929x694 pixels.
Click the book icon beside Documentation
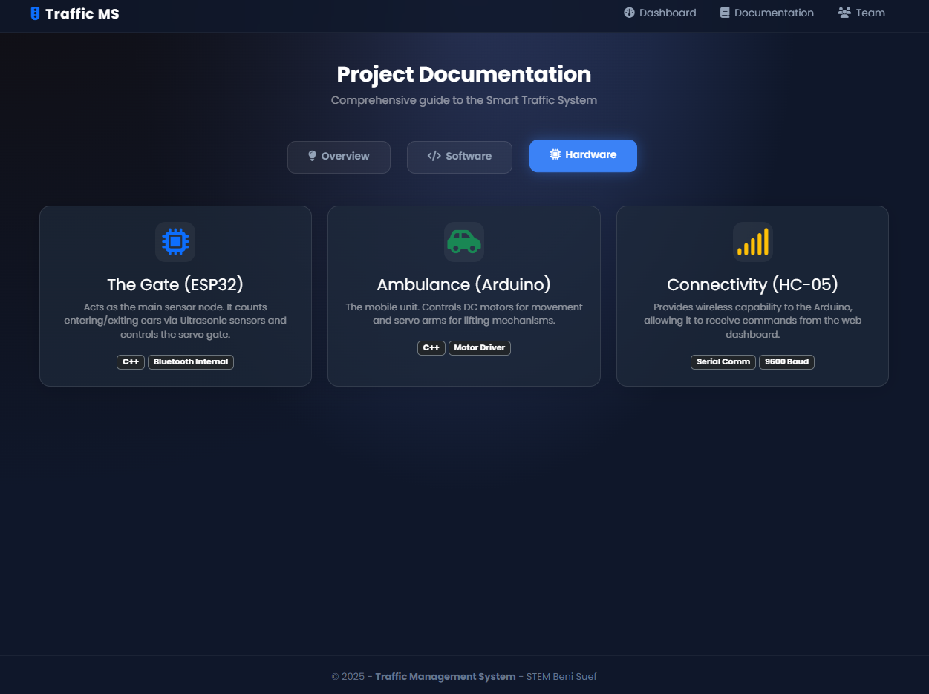coord(725,13)
